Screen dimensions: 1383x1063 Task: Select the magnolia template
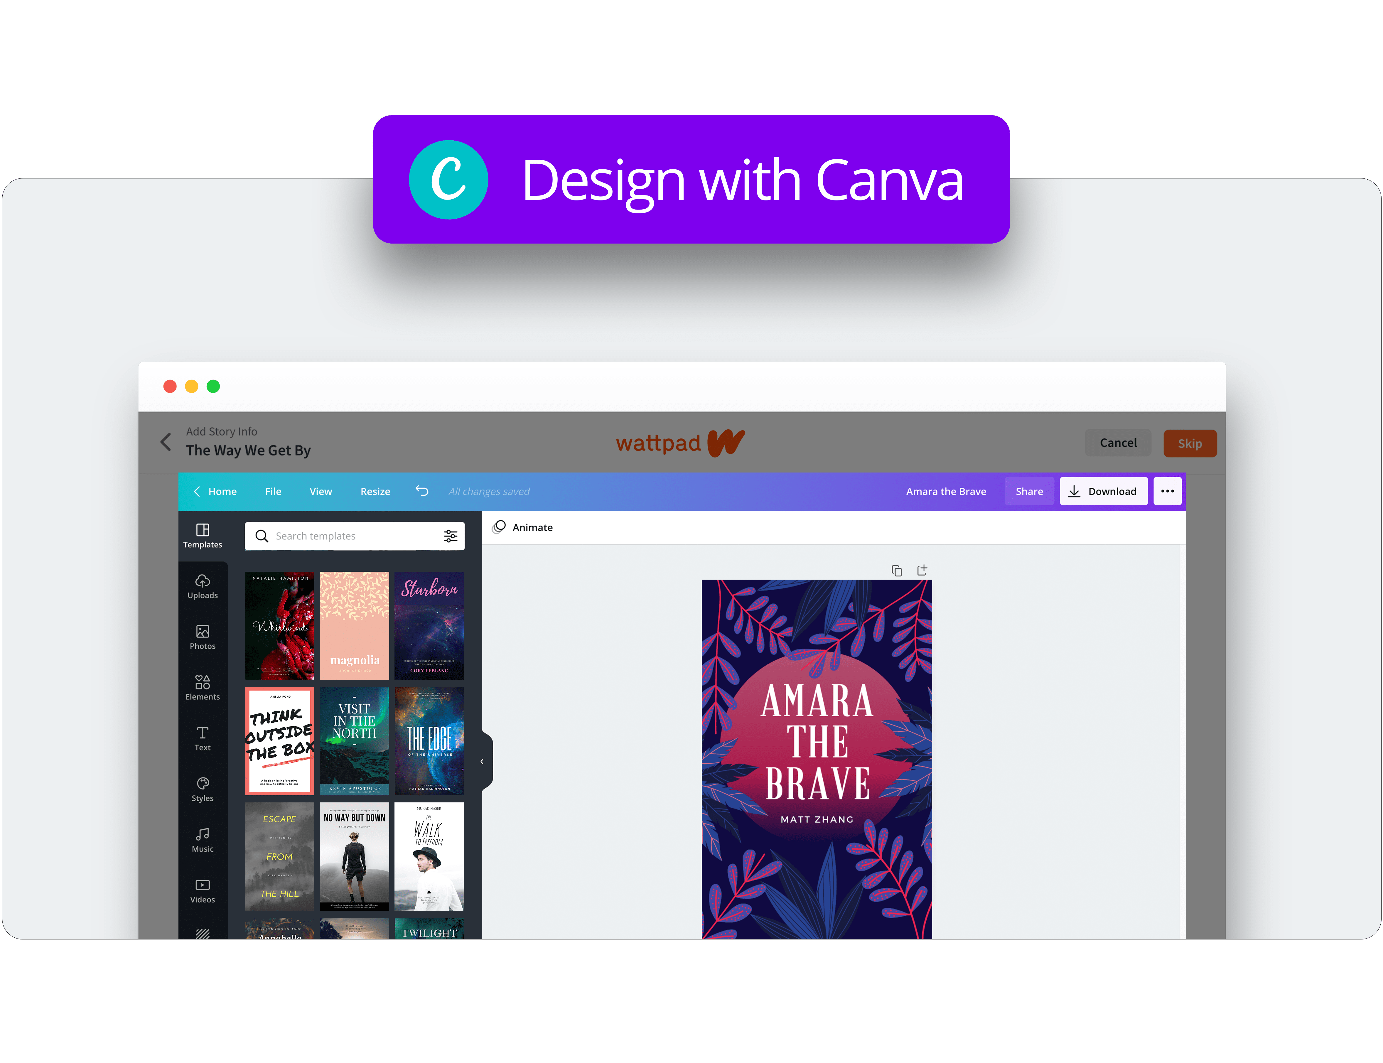click(354, 626)
